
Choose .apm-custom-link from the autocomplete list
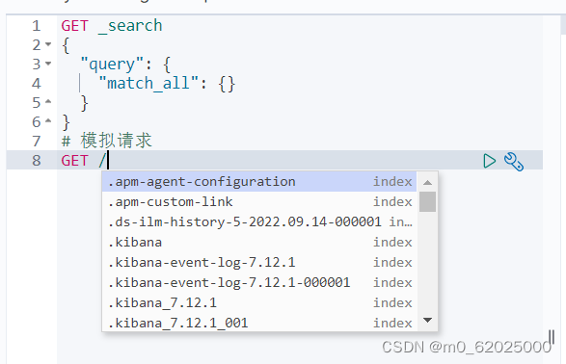(x=259, y=202)
